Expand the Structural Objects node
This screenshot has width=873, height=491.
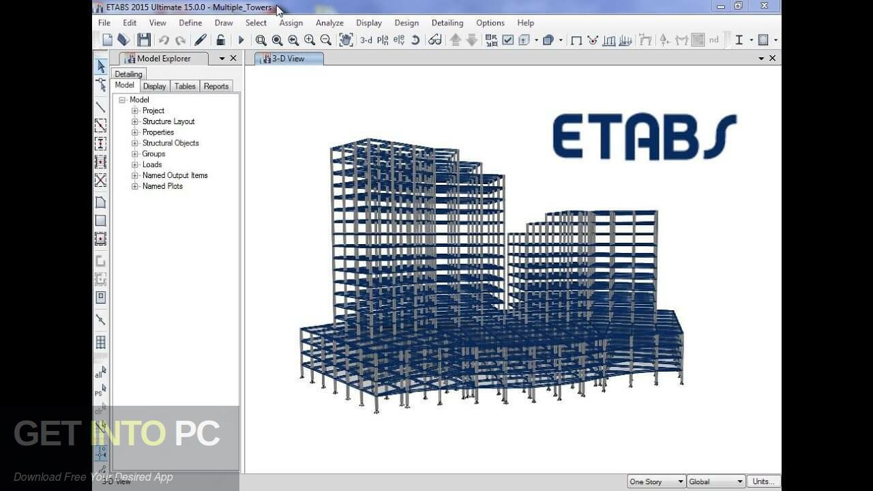135,143
